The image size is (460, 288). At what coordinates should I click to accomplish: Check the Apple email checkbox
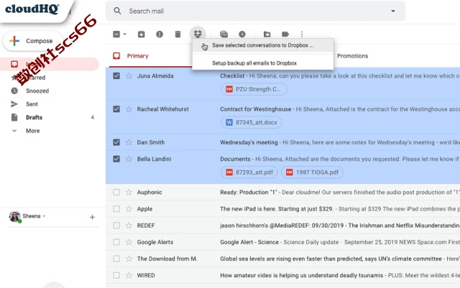[116, 209]
